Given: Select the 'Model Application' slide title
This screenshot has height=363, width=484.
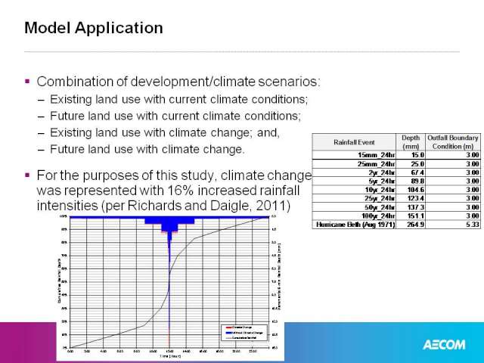Looking at the screenshot, I should (x=94, y=28).
